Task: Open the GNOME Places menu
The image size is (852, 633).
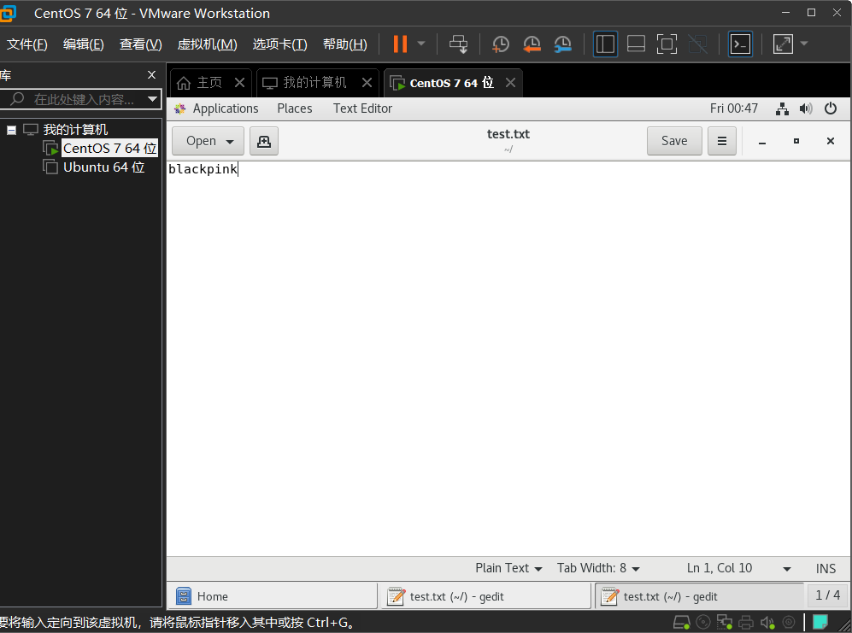Action: pyautogui.click(x=295, y=108)
